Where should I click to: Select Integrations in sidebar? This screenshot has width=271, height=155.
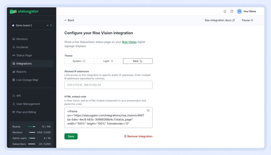(x=31, y=64)
